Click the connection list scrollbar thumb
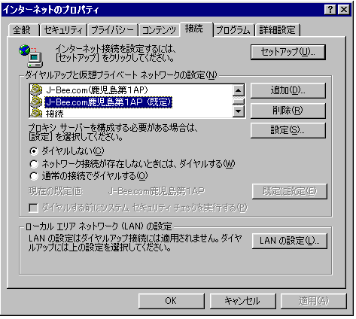The image size is (356, 319). pyautogui.click(x=239, y=101)
